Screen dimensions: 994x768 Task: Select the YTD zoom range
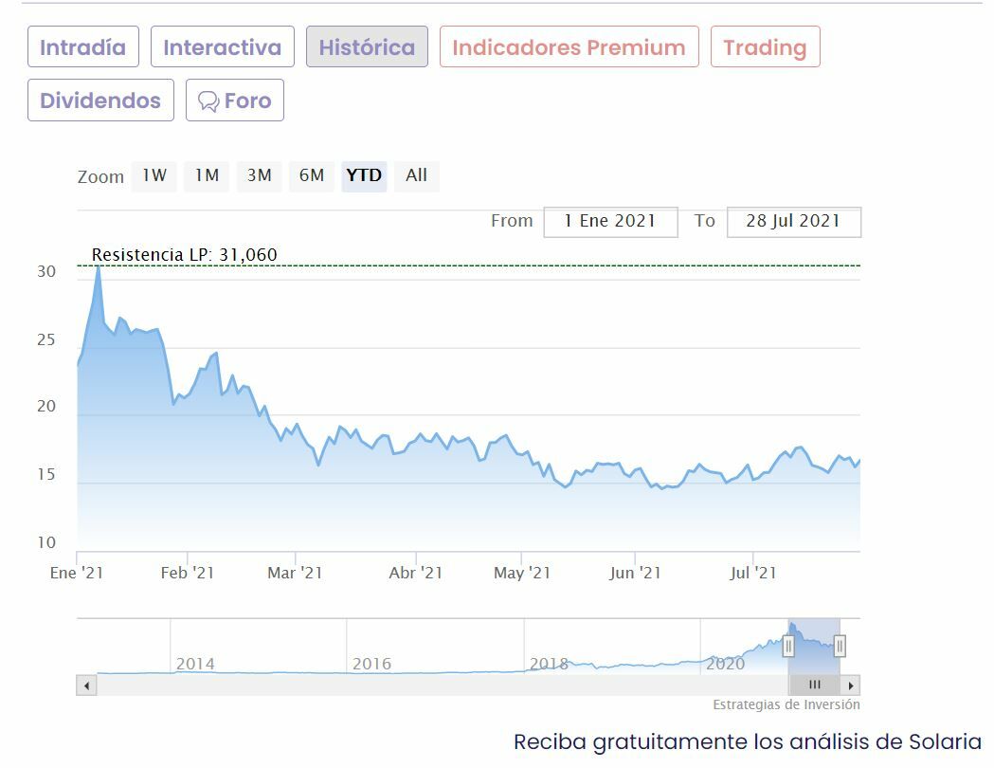coord(364,175)
